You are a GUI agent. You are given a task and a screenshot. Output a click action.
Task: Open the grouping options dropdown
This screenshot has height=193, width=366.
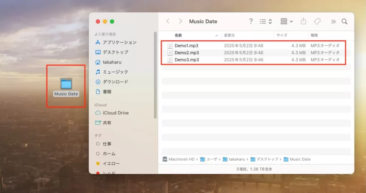[x=286, y=21]
